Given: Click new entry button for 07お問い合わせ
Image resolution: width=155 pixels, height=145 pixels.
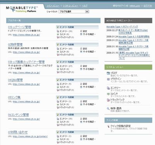Looking at the screenshot, I should tap(77, 132).
